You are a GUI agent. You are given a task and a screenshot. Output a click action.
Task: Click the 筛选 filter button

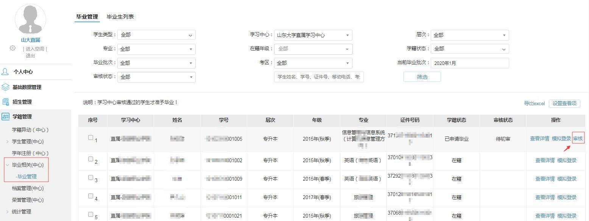[422, 77]
